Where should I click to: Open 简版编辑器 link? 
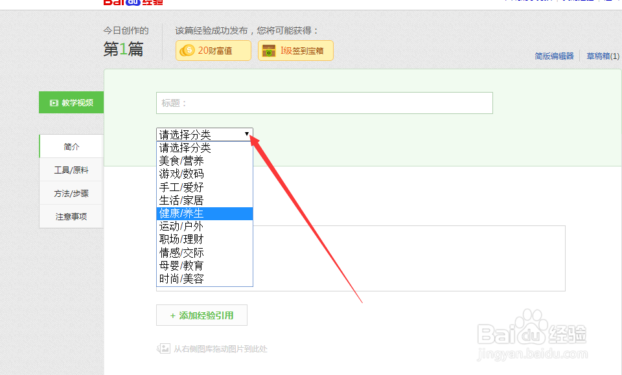[554, 56]
